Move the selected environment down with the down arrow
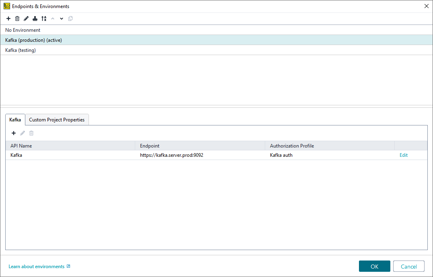 point(62,18)
